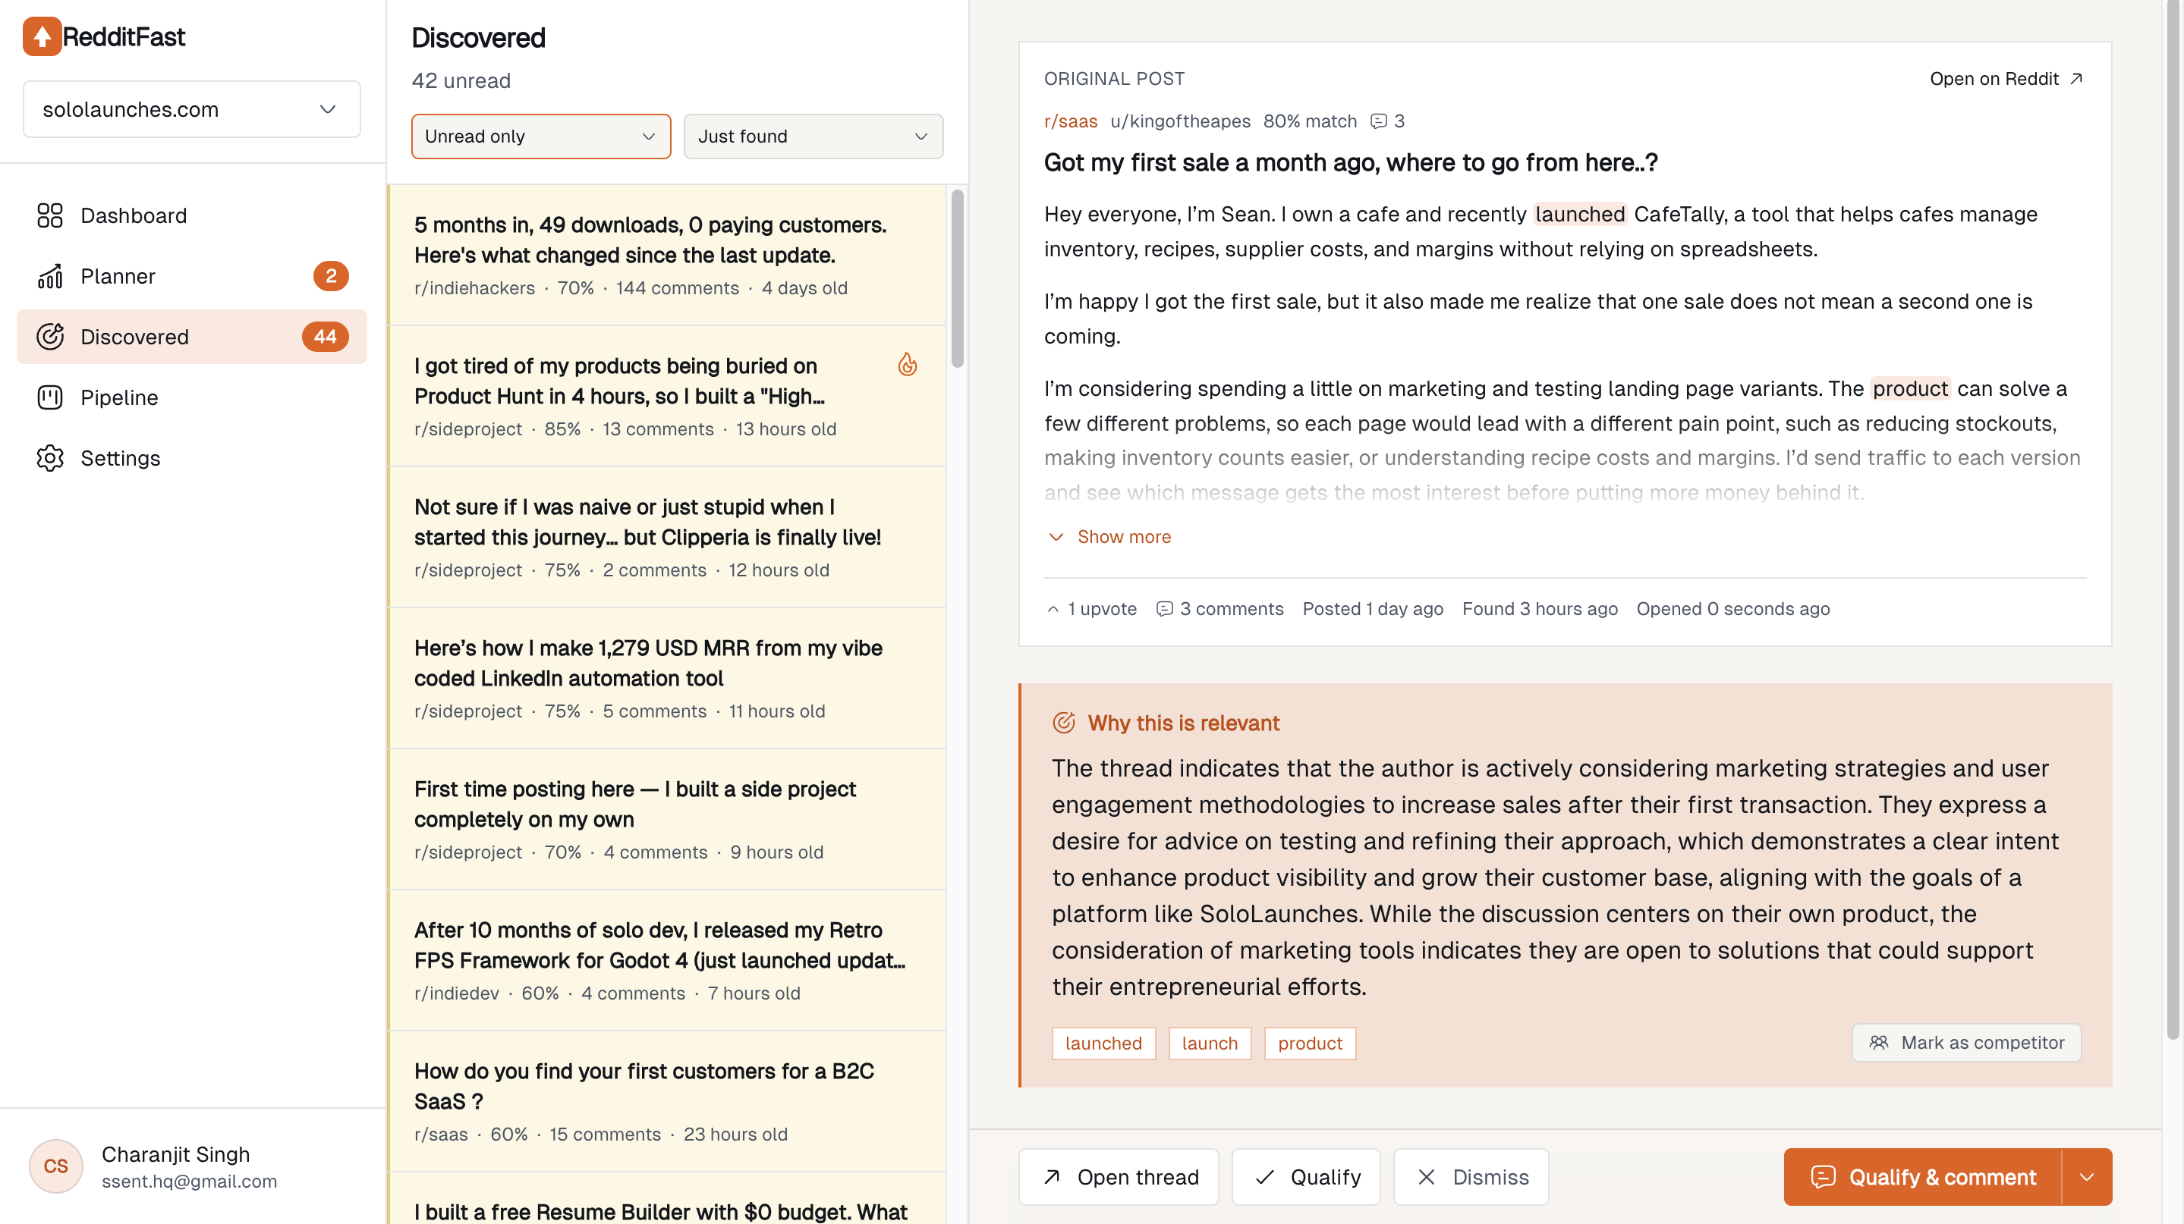The height and width of the screenshot is (1224, 2184).
Task: Expand the post with Show more
Action: click(x=1109, y=537)
